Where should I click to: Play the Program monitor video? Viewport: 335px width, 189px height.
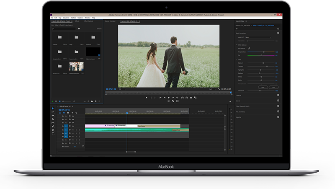tap(169, 98)
